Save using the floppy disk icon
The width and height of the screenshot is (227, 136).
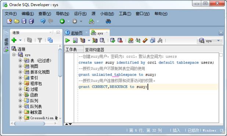(x=24, y=21)
